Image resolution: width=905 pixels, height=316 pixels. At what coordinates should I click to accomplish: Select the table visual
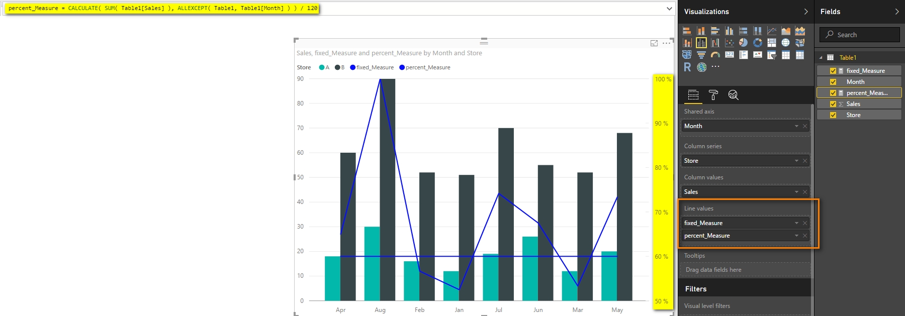pyautogui.click(x=785, y=55)
